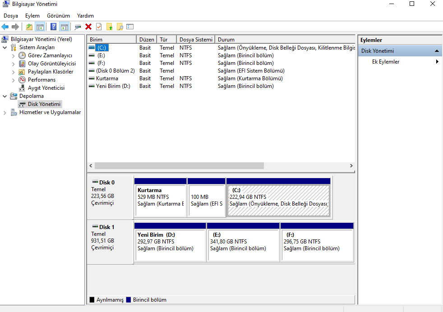This screenshot has height=312, width=443.
Task: Select the Görev Zamanlayıcı clock icon
Action: 22,55
